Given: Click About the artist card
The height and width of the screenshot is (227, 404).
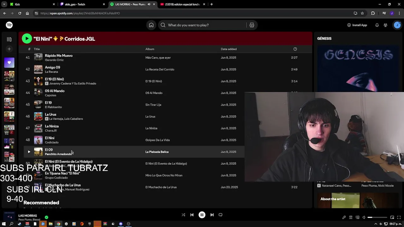Looking at the screenshot, I should point(359,201).
